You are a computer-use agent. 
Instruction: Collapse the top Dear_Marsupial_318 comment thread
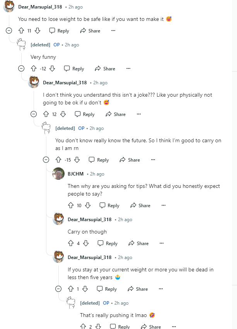coord(9,31)
